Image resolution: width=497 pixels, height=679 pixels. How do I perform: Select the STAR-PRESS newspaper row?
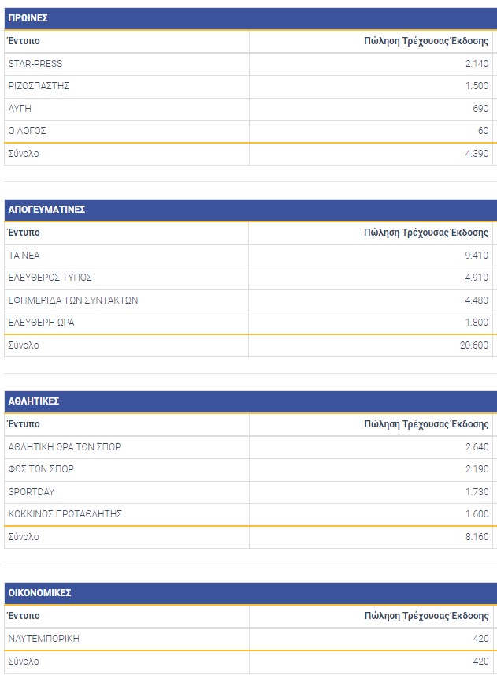pos(35,64)
